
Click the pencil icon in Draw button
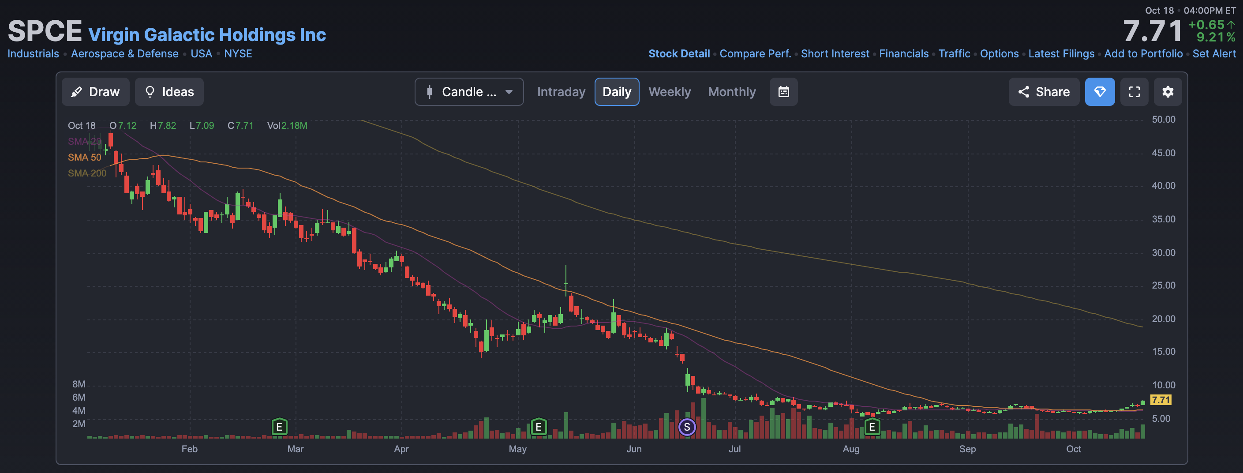[x=76, y=92]
